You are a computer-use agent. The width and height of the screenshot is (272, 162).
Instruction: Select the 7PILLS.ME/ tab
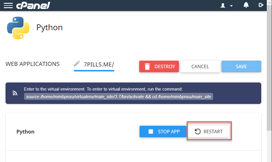point(94,65)
